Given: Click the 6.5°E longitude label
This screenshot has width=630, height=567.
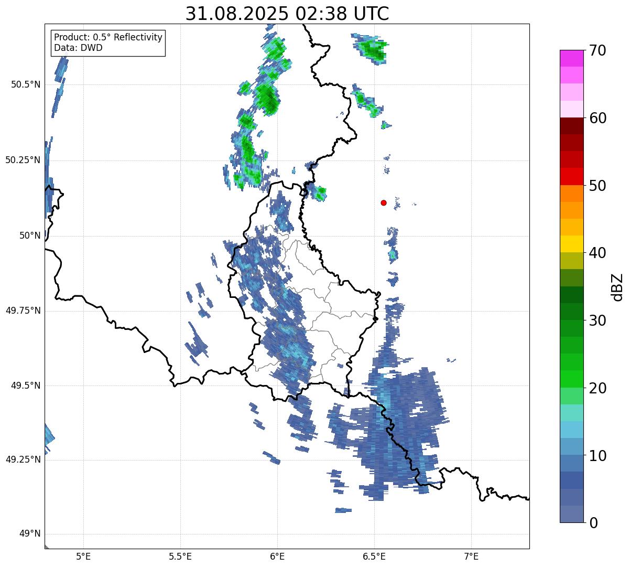Looking at the screenshot, I should point(374,557).
